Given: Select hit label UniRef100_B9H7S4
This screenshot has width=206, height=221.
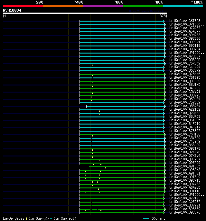Looking at the screenshot, I should [x=185, y=49].
